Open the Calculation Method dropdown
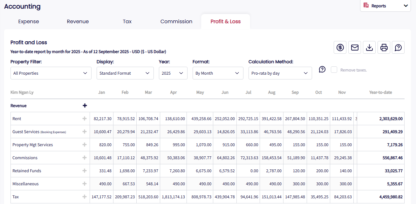This screenshot has width=416, height=204. pos(280,73)
